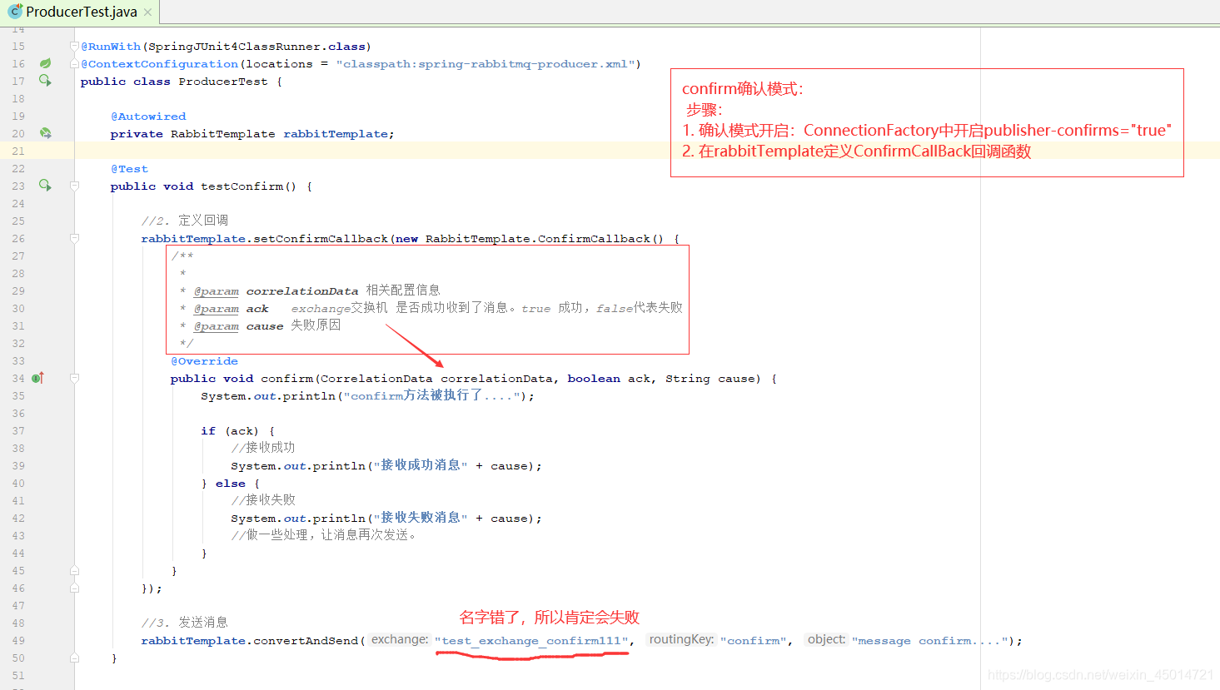Click the CorrelationData parameter type
This screenshot has width=1220, height=690.
tap(376, 379)
